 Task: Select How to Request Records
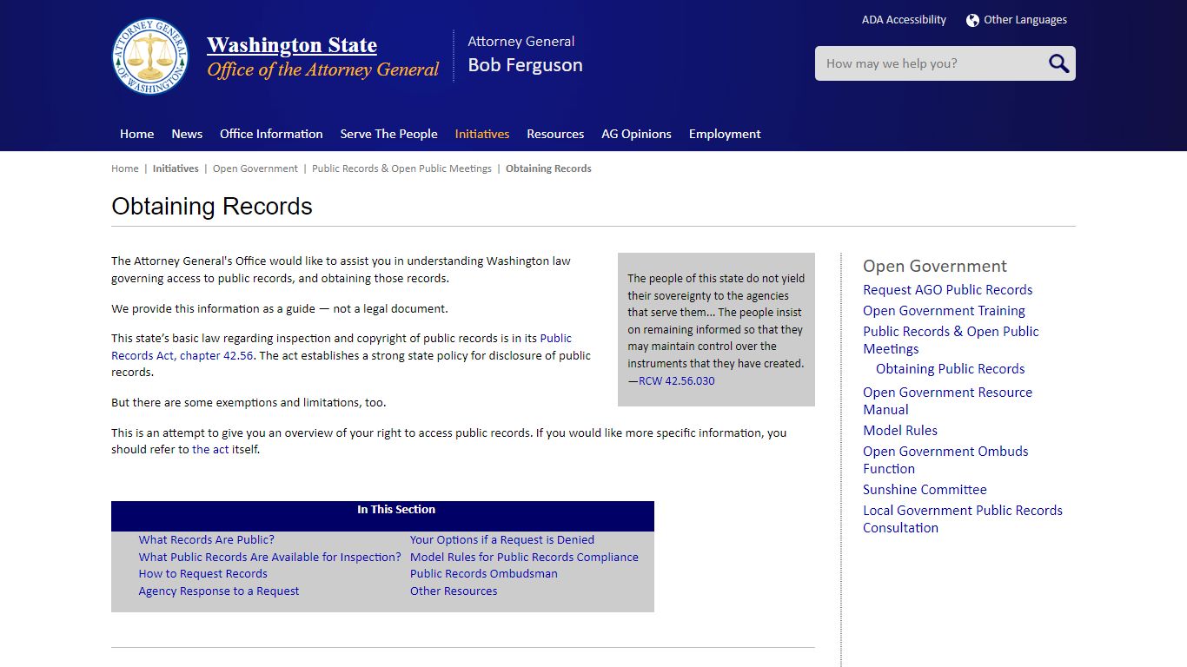(x=202, y=573)
